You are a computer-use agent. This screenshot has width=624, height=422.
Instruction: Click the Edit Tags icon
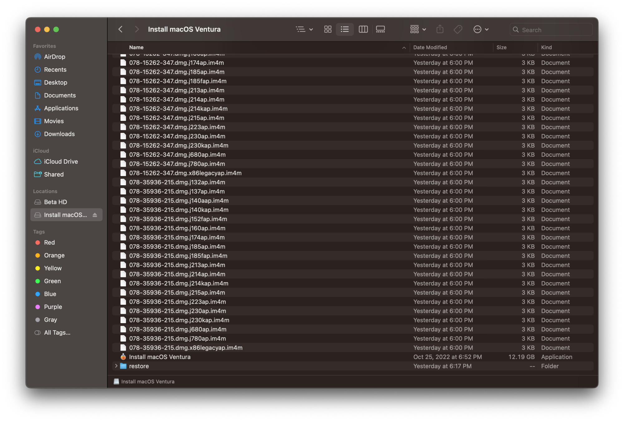(458, 29)
